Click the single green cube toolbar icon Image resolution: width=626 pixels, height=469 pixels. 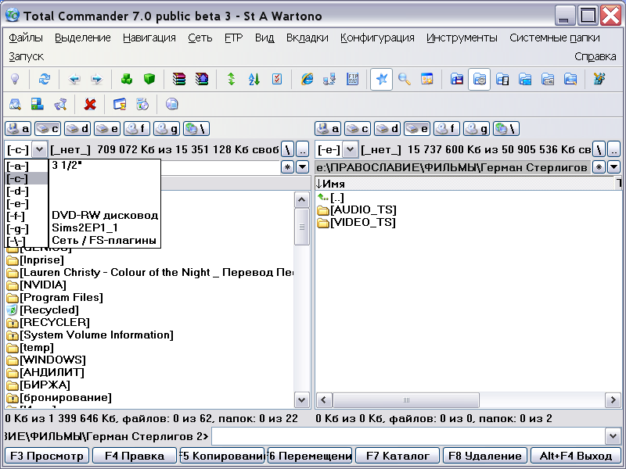point(149,79)
